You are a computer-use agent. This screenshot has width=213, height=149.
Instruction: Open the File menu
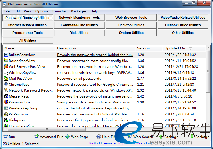[x=7, y=11]
